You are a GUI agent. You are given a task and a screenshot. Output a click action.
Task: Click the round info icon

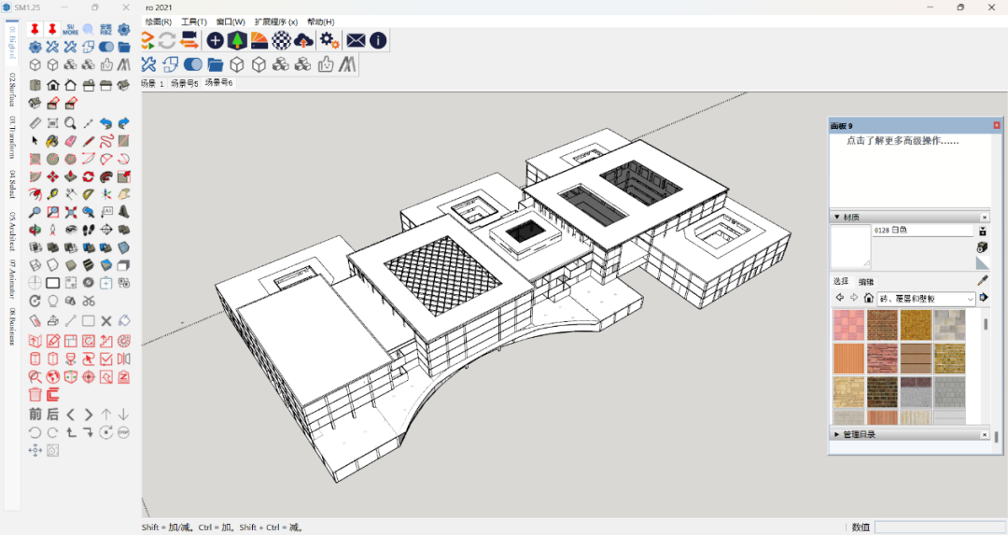(379, 40)
